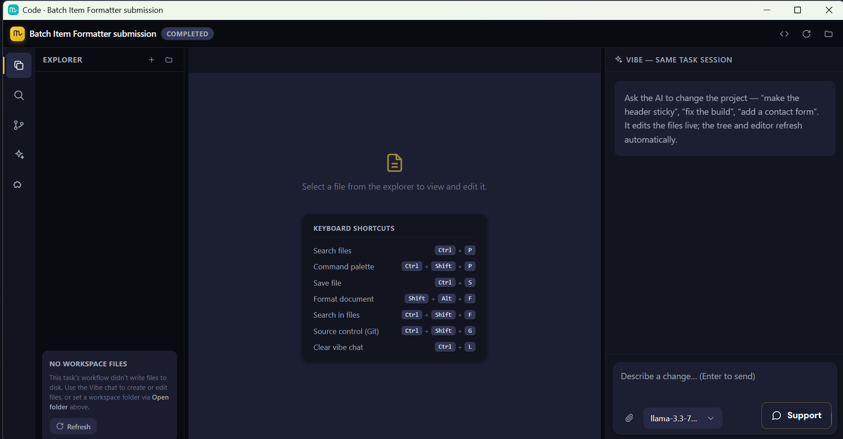Open the Extensions puzzle icon in sidebar

(18, 185)
